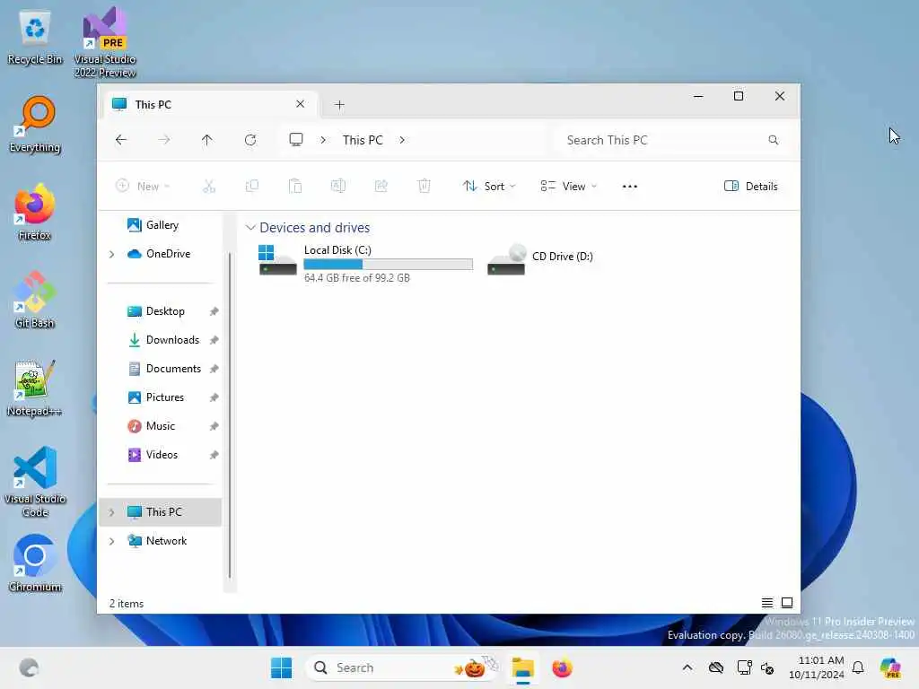Click the monitor icon in address bar
This screenshot has height=689, width=919.
tap(296, 140)
